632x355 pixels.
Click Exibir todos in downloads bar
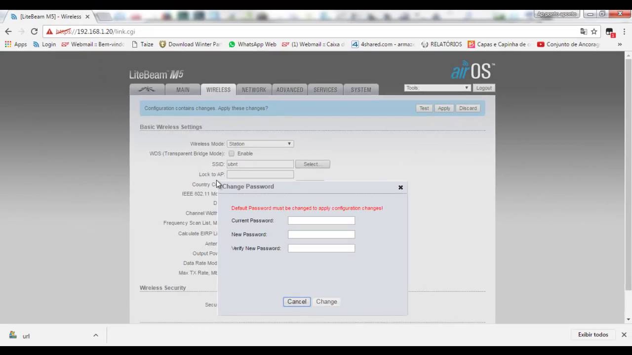593,334
